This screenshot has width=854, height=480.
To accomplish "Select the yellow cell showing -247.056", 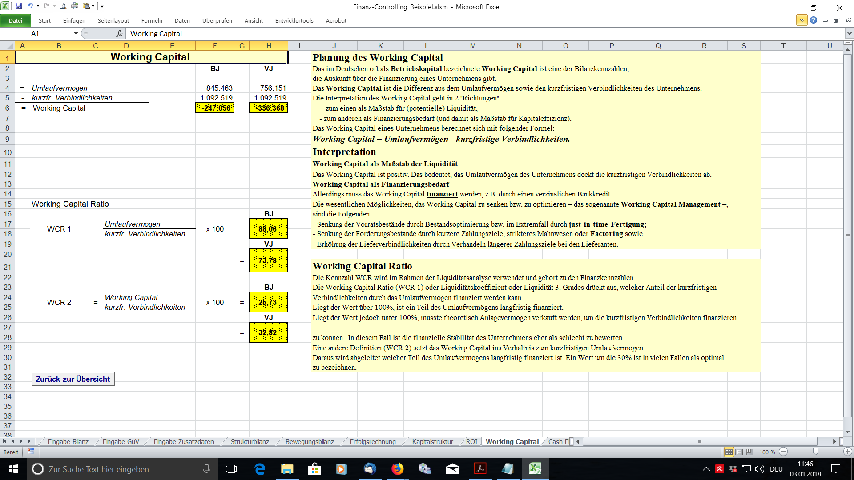I will (215, 108).
